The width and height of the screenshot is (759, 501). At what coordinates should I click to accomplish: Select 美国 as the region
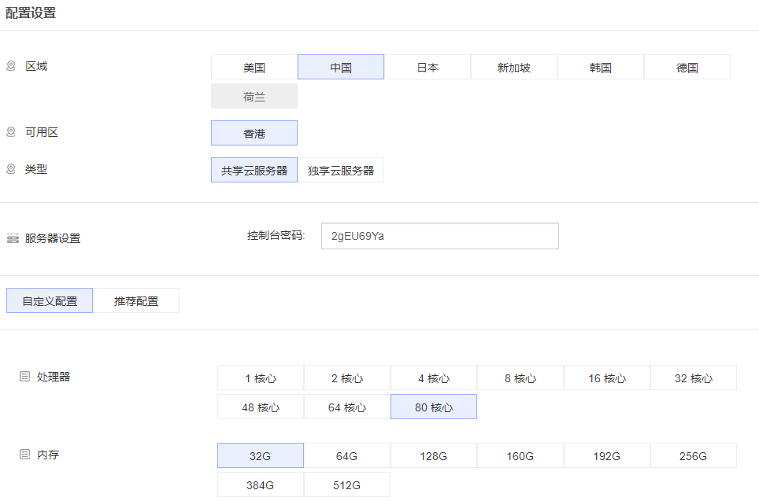(x=254, y=68)
